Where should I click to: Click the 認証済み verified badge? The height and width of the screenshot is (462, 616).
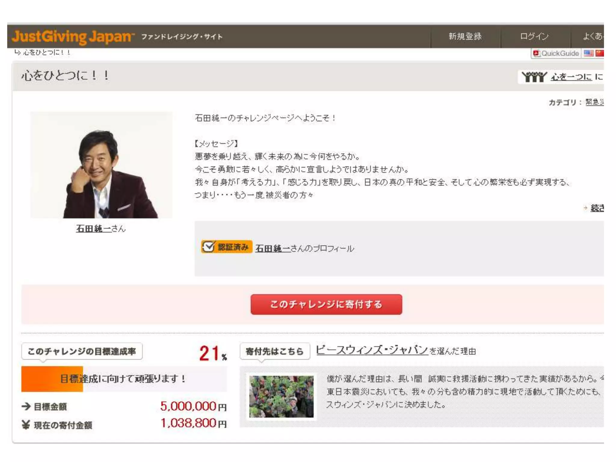227,247
